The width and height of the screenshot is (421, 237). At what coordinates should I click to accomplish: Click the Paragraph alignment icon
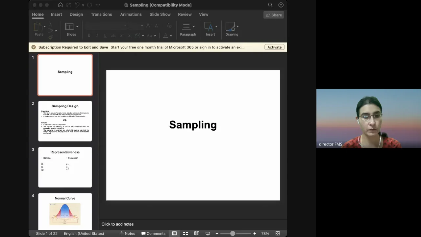pos(186,26)
